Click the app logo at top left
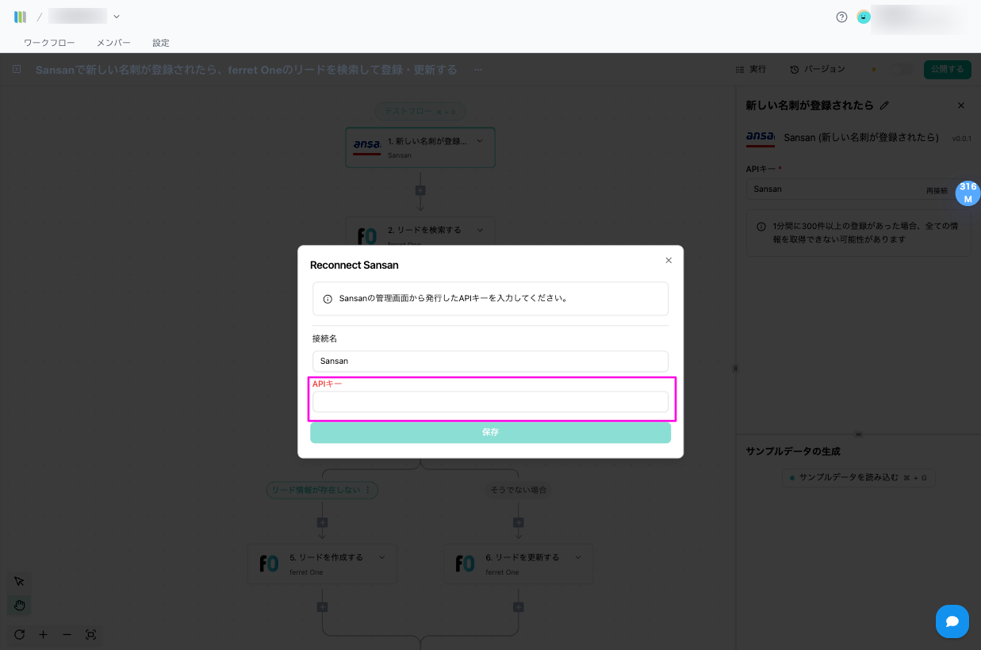This screenshot has width=981, height=650. click(x=21, y=17)
